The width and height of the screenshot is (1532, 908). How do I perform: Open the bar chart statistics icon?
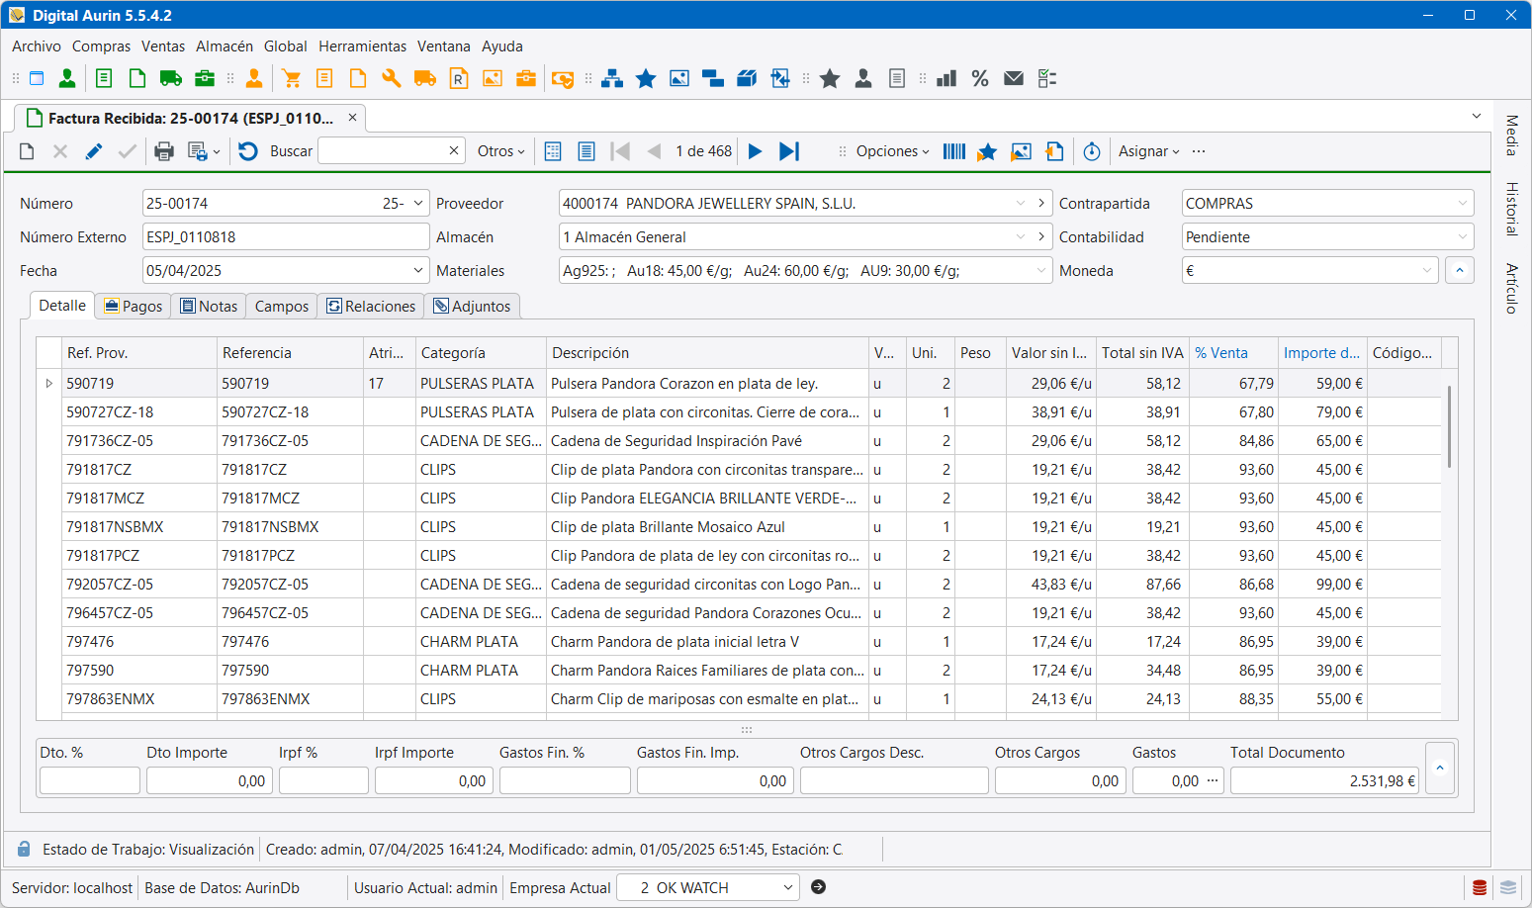946,78
